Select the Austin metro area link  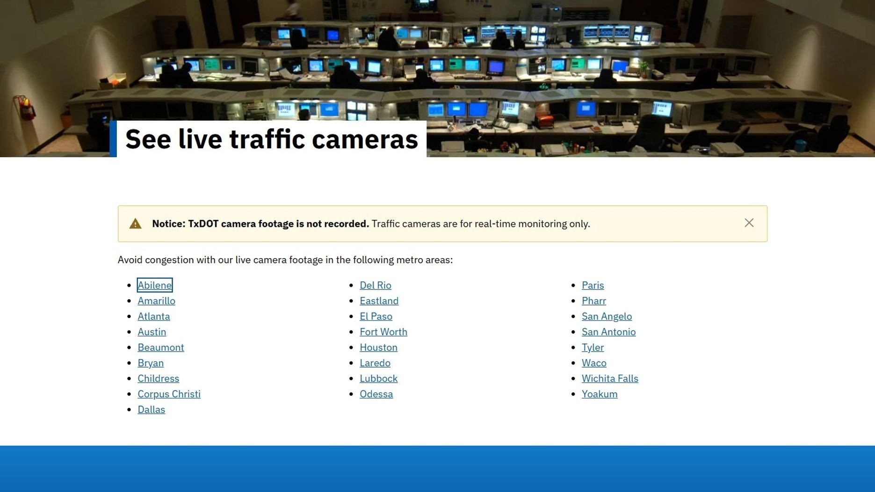point(152,332)
